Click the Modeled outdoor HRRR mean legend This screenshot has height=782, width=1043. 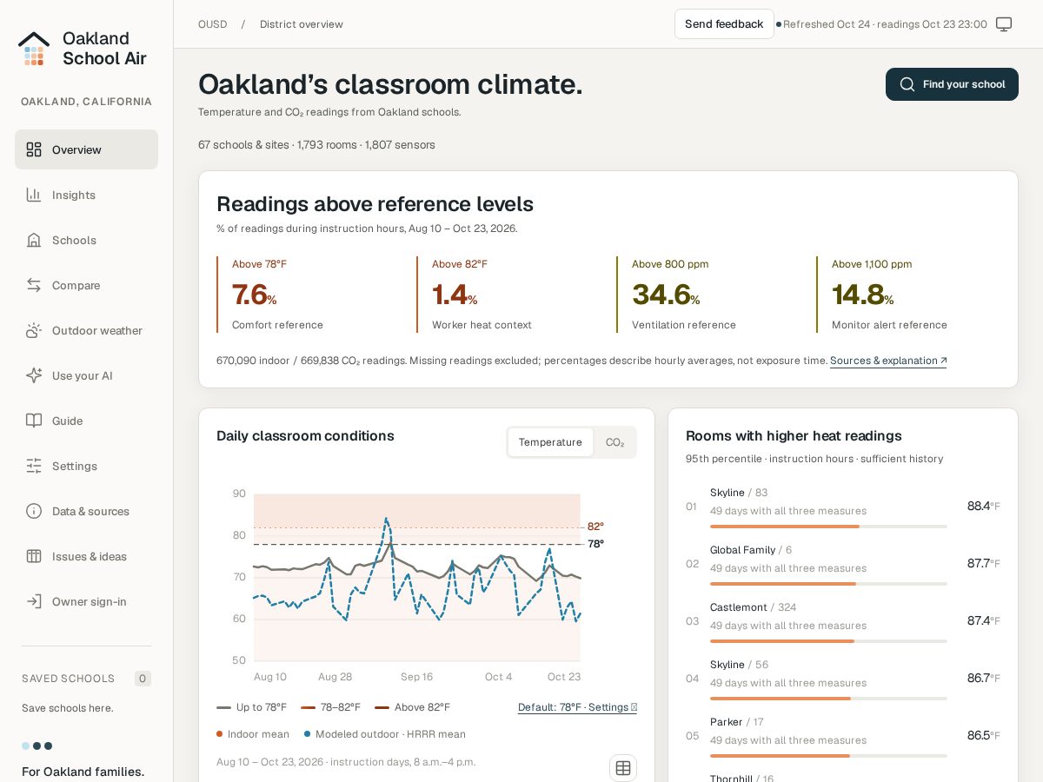[385, 734]
